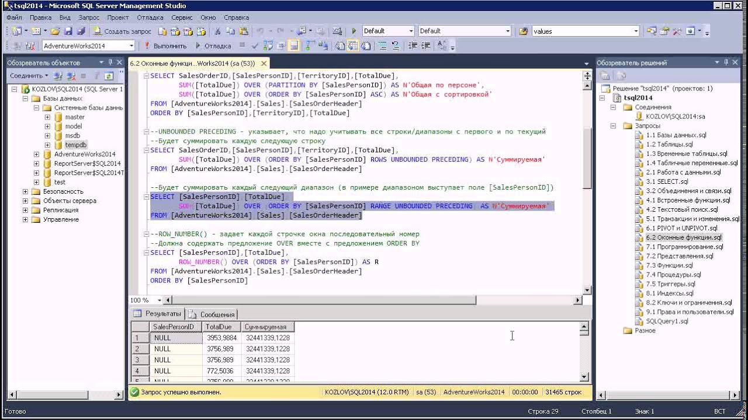Toggle the include client statistics icon
748x420 pixels.
pos(322,45)
